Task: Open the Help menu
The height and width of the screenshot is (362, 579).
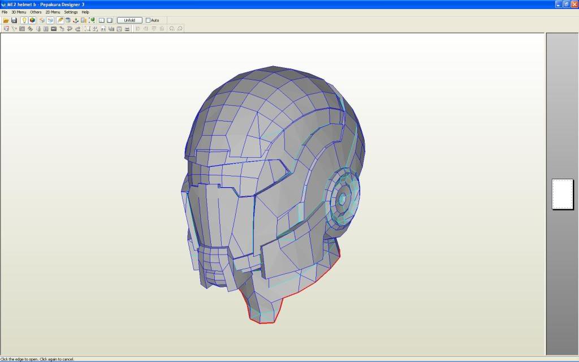Action: tap(85, 12)
